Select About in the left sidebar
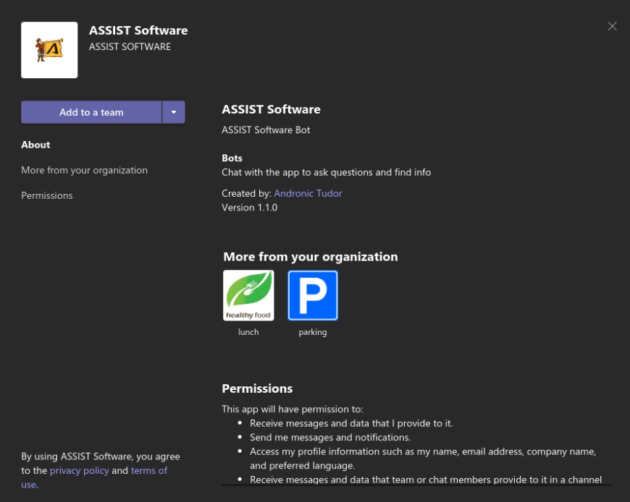 click(35, 145)
